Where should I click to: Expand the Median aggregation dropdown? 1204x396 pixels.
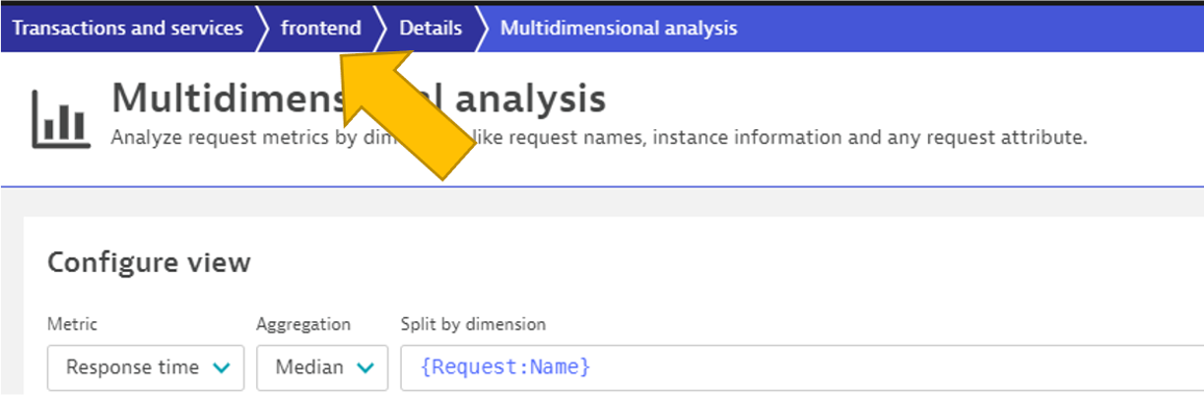[321, 367]
